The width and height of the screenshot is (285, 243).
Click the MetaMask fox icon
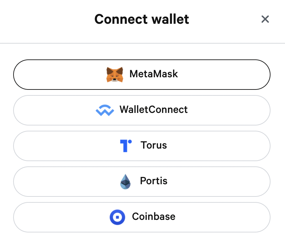point(115,75)
